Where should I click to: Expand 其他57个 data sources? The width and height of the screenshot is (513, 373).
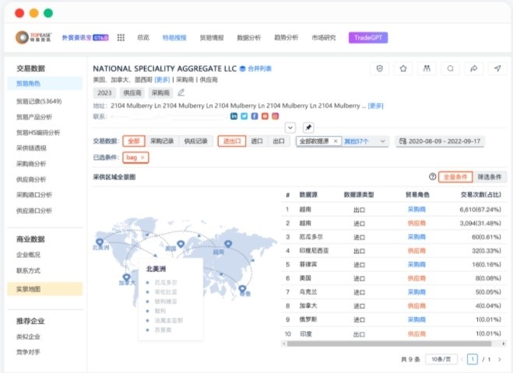pos(357,141)
